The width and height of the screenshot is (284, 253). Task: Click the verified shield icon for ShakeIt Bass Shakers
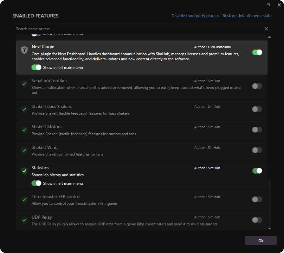[x=24, y=110]
